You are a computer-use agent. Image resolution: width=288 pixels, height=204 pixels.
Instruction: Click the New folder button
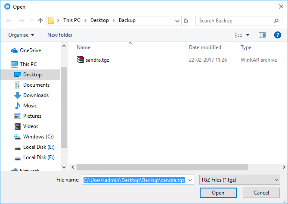click(60, 35)
